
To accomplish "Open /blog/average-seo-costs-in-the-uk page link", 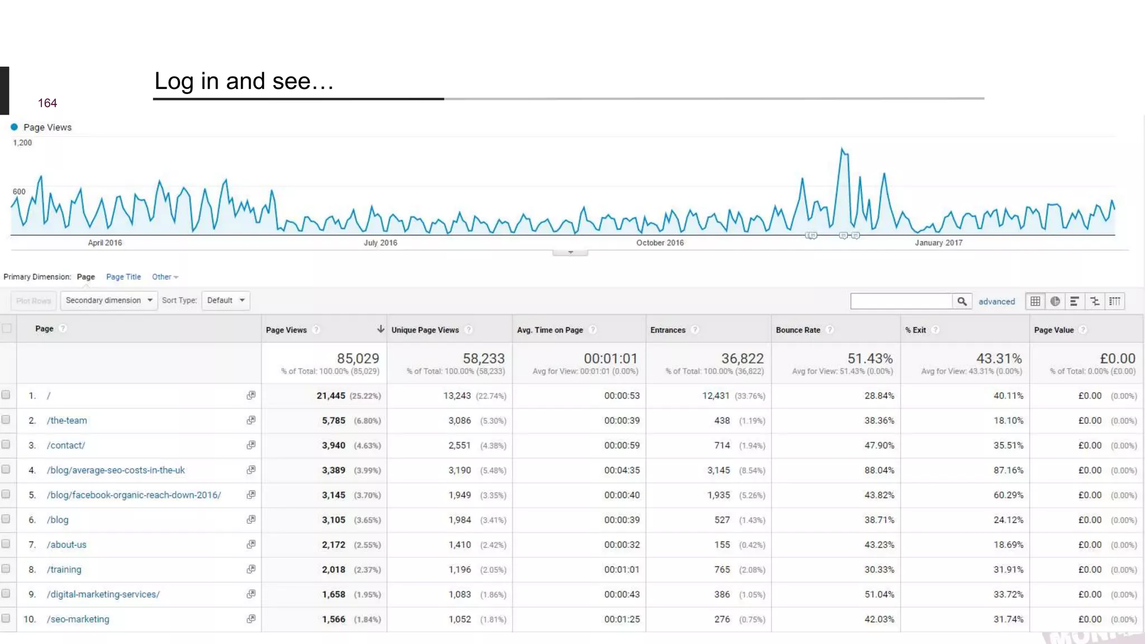I will [x=116, y=470].
